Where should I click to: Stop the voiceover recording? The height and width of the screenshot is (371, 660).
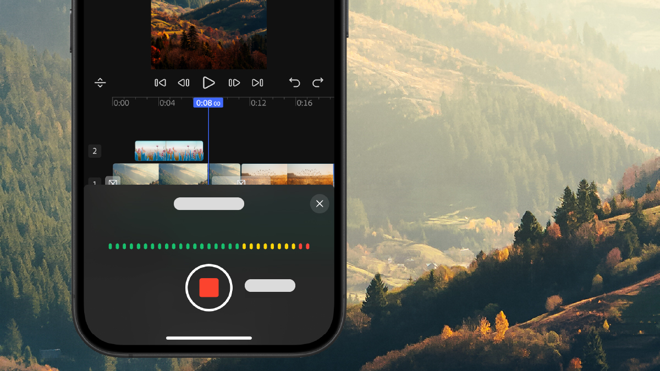(209, 287)
